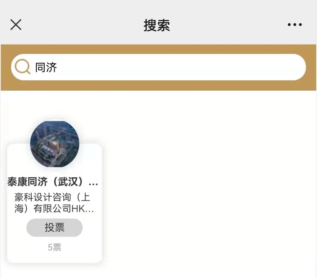The height and width of the screenshot is (278, 317).
Task: Tap the magnifier search icon
Action: click(x=23, y=67)
